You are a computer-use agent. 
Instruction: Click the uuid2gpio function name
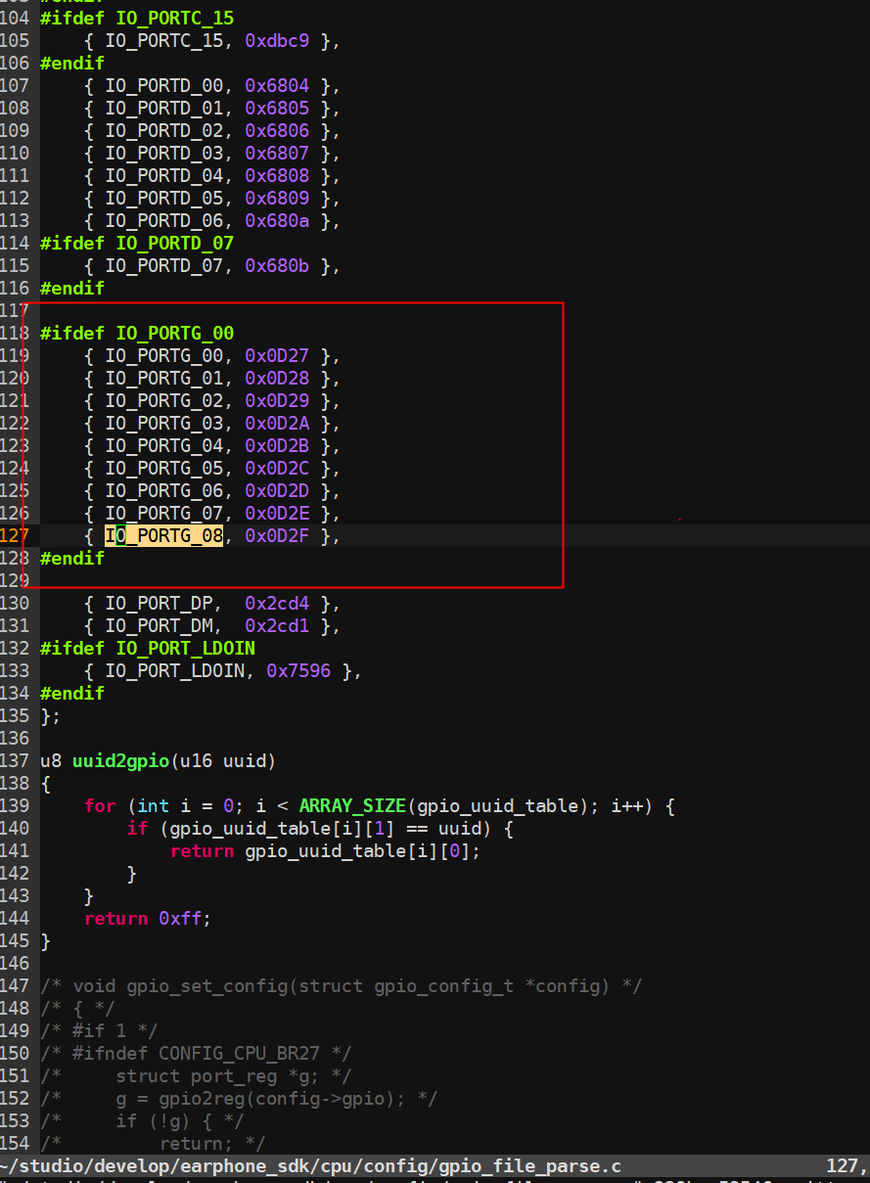121,761
